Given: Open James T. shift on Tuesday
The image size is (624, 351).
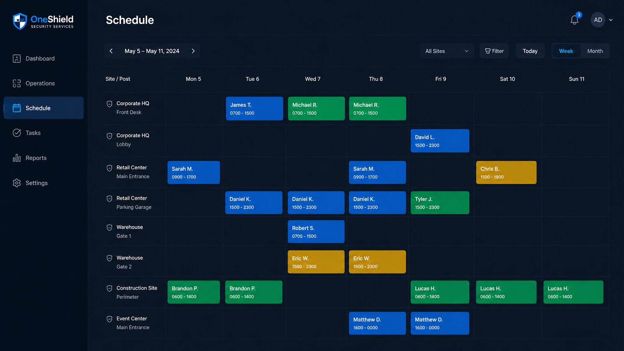Looking at the screenshot, I should (x=254, y=108).
